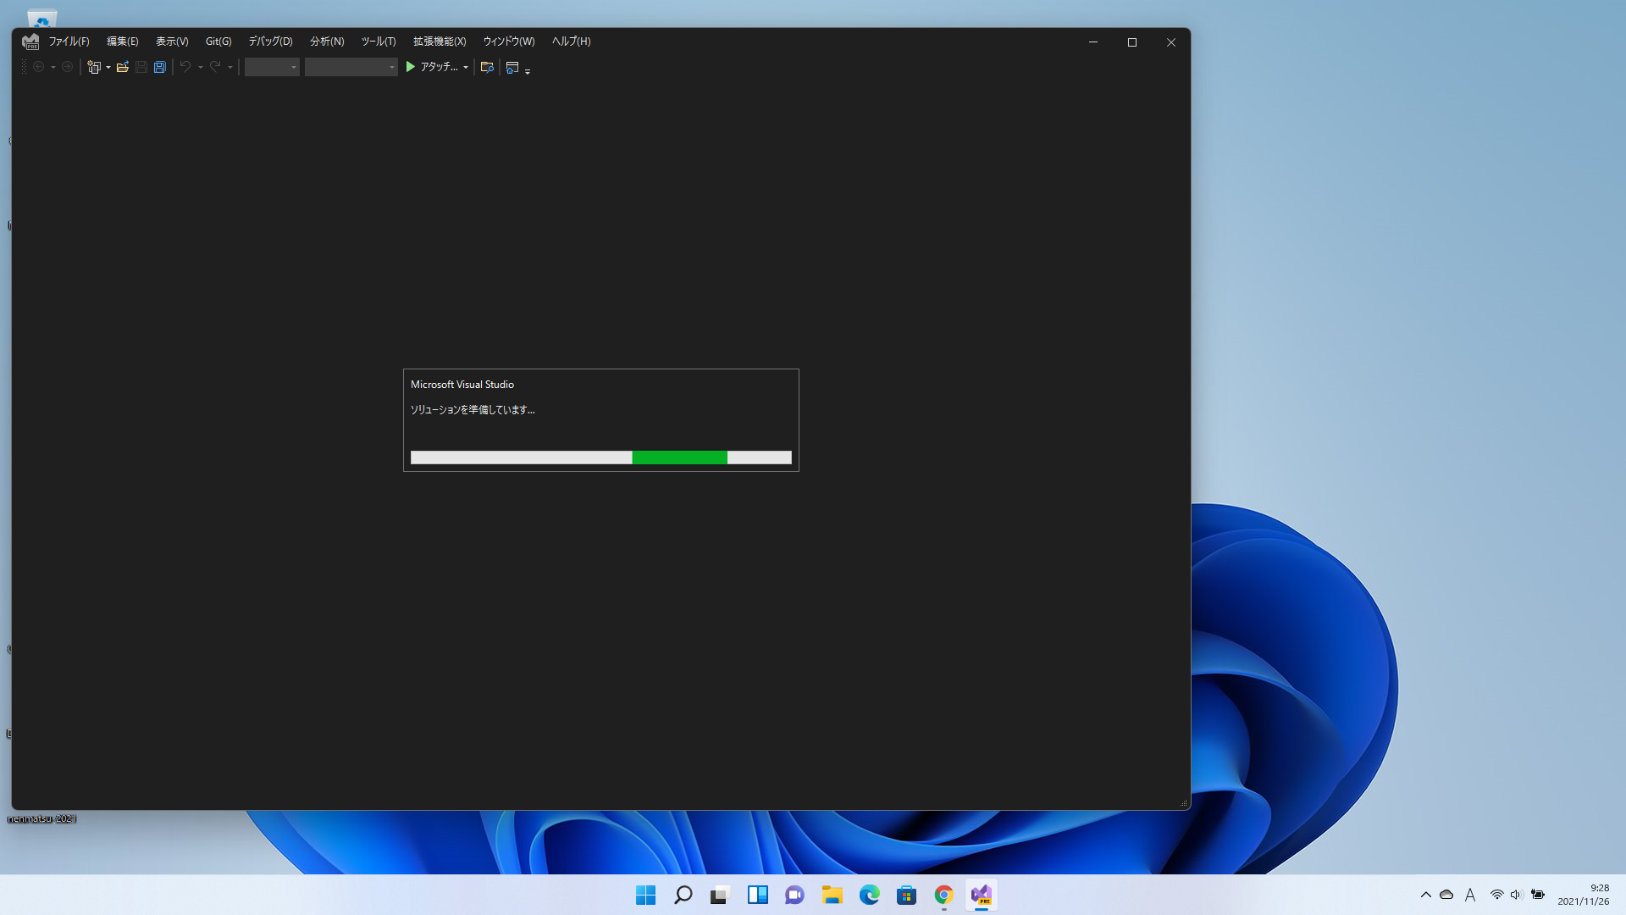Viewport: 1626px width, 915px height.
Task: Show hidden icons in the system tray
Action: [1426, 895]
